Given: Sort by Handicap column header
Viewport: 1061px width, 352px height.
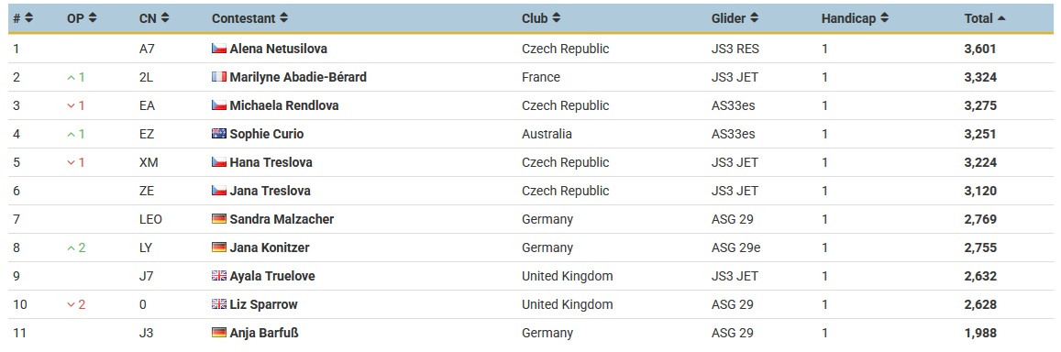Looking at the screenshot, I should click(856, 19).
